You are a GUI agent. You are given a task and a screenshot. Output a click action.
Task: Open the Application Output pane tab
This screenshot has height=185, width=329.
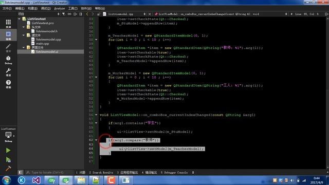pos(127,173)
